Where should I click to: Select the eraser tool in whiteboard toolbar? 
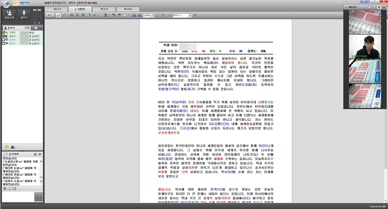[88, 15]
